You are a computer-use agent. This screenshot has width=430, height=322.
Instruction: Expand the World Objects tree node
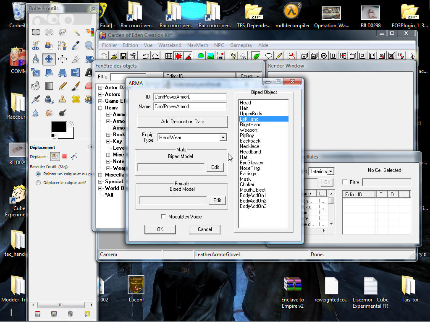[100, 188]
